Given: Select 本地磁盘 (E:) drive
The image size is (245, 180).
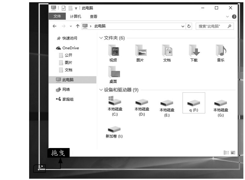Looking at the screenshot, I should 167,108.
